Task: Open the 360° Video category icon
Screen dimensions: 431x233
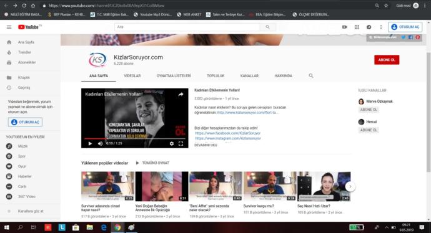Action: click(x=9, y=196)
